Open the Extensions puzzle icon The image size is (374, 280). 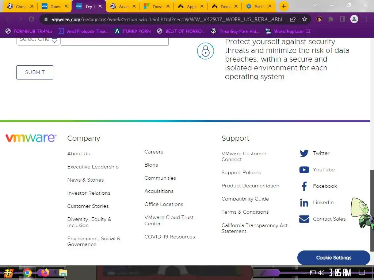331,19
